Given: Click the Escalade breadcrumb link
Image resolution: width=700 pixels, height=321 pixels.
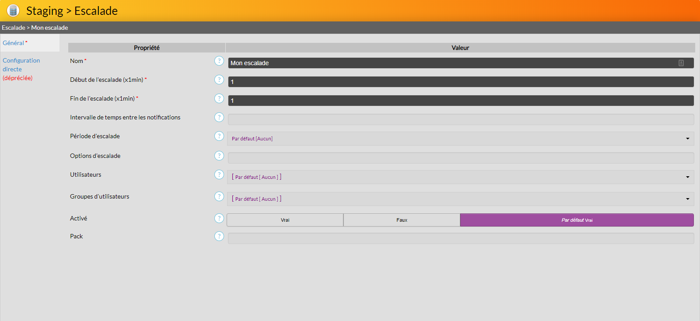Looking at the screenshot, I should point(14,28).
